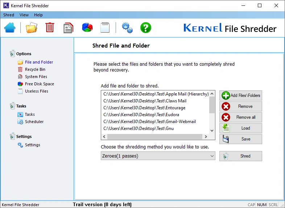
Task: Select Scheduler under Tasks
Action: (34, 122)
